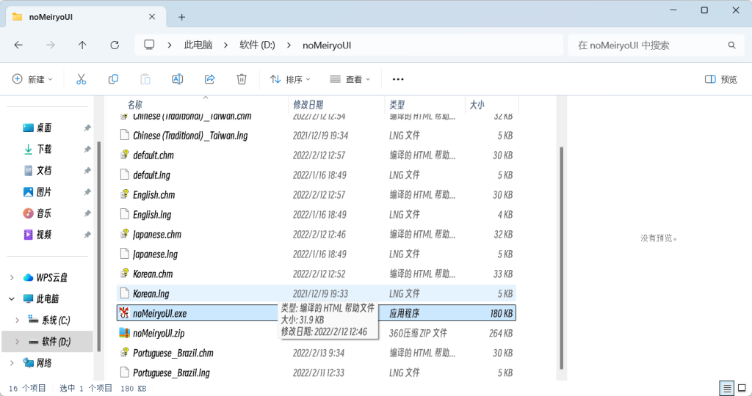Click the Paste clipboard icon
Screen dimensions: 752x396
pos(145,79)
